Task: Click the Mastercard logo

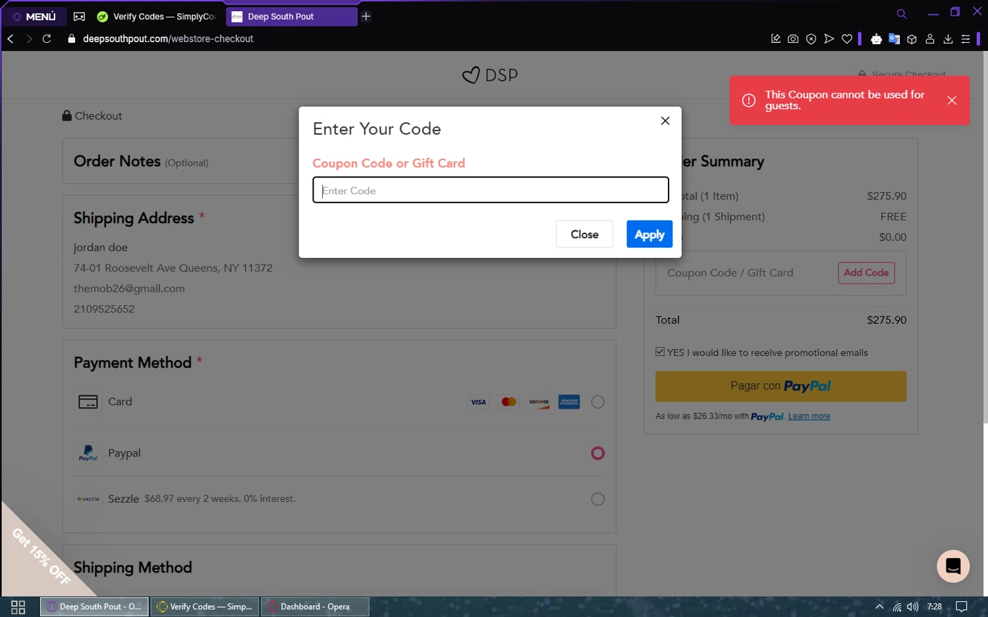Action: pyautogui.click(x=508, y=402)
